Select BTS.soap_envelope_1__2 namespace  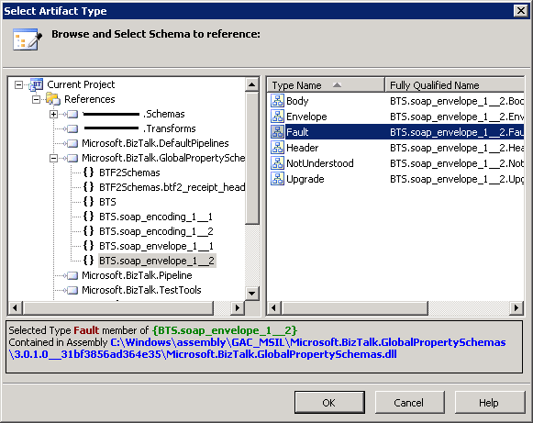(x=157, y=261)
